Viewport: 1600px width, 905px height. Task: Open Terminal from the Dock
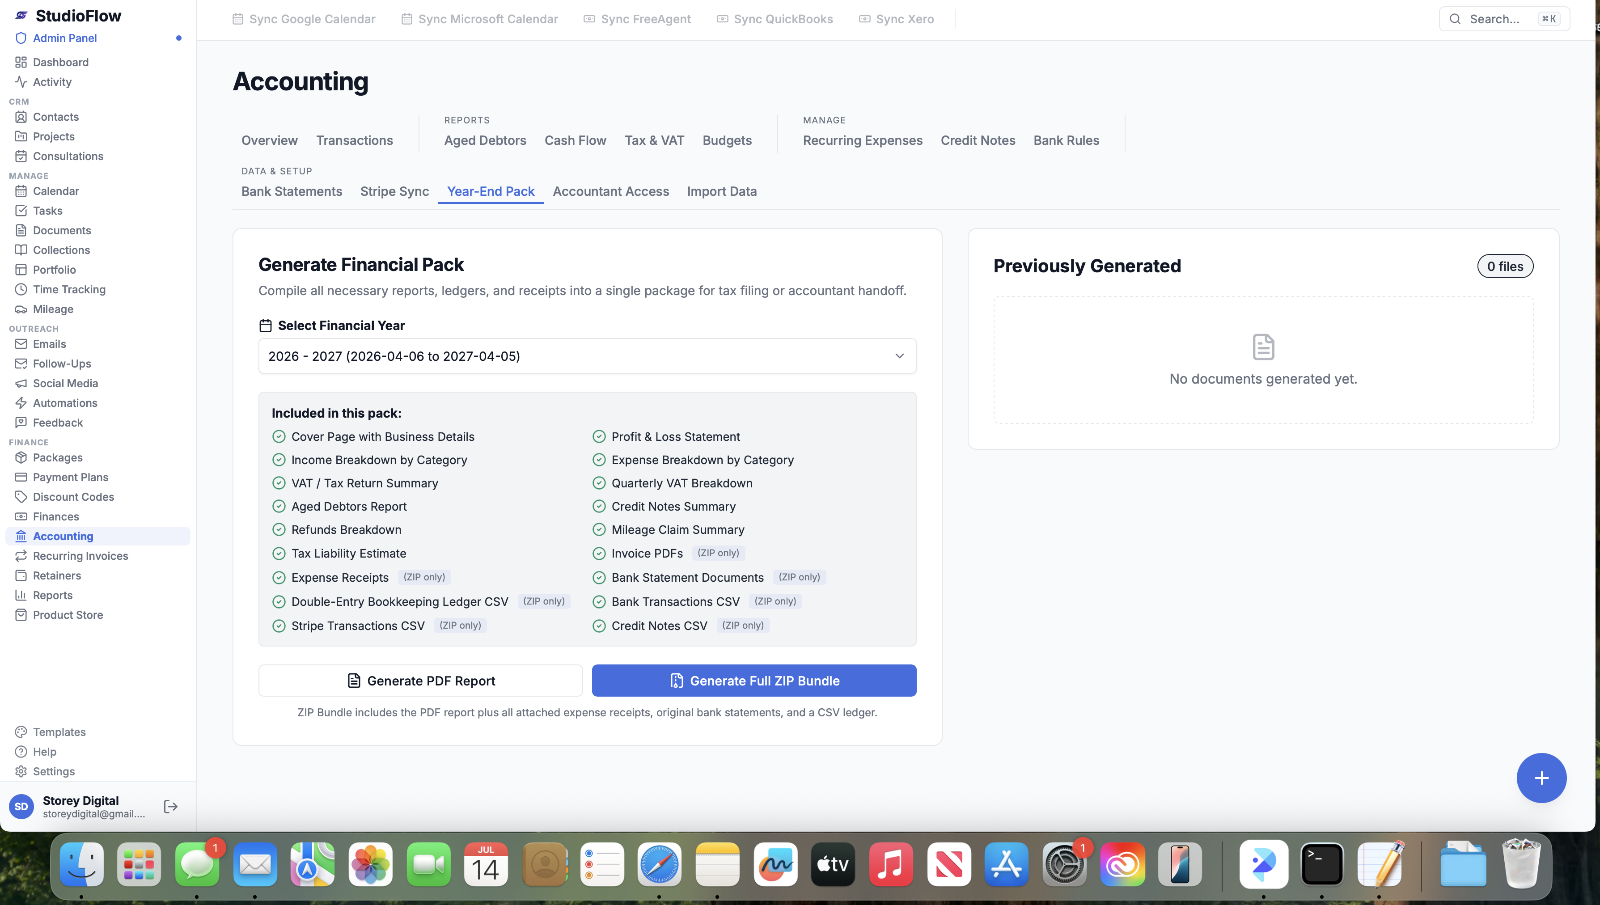click(x=1321, y=865)
